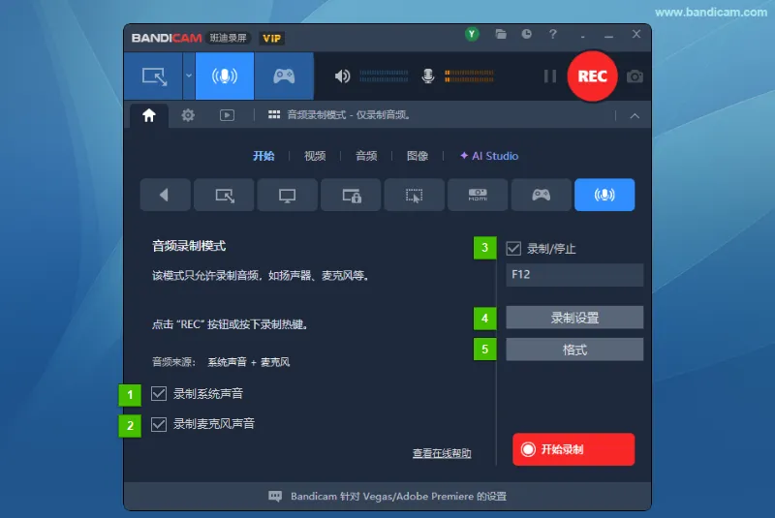This screenshot has width=775, height=518.
Task: Start recording with the round REC button
Action: click(x=592, y=76)
